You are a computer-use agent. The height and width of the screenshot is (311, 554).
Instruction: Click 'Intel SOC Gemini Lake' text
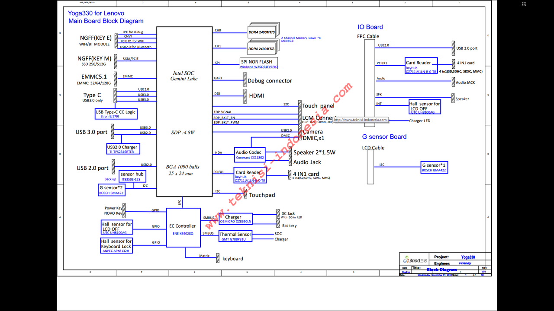tap(184, 76)
